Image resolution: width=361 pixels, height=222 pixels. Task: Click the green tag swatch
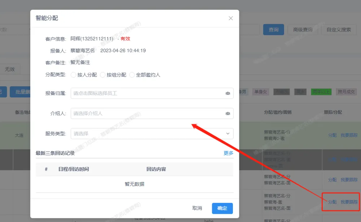pos(321,92)
